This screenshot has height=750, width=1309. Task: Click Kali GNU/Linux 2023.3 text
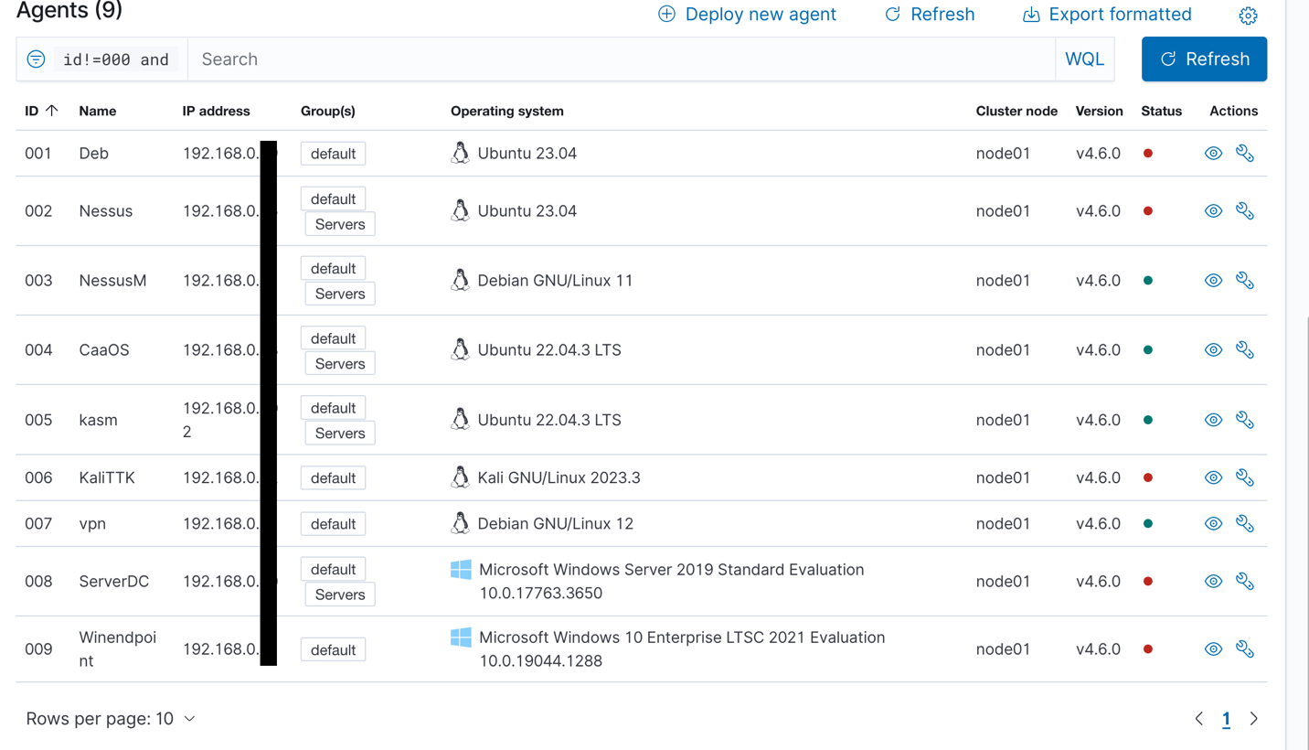(x=559, y=477)
